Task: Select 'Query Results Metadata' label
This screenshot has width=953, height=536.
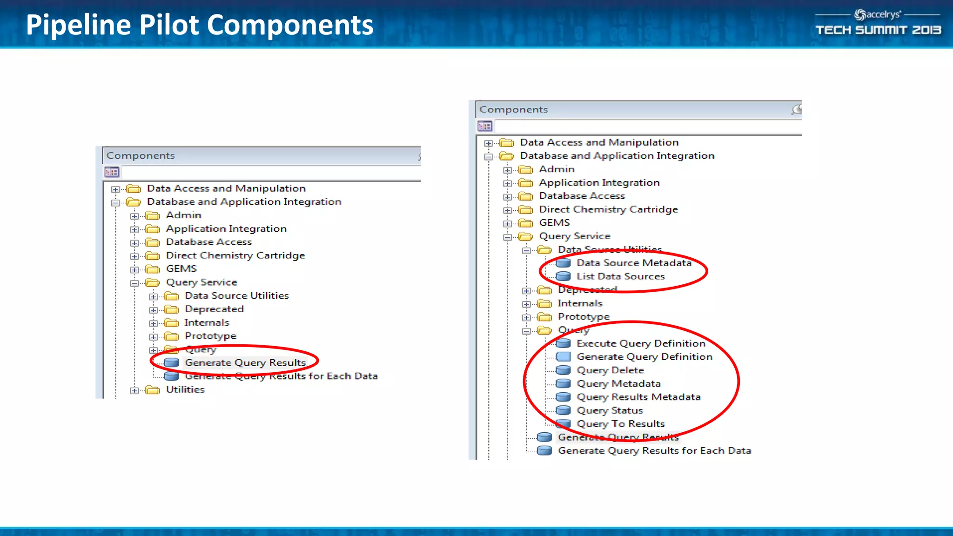Action: 638,397
